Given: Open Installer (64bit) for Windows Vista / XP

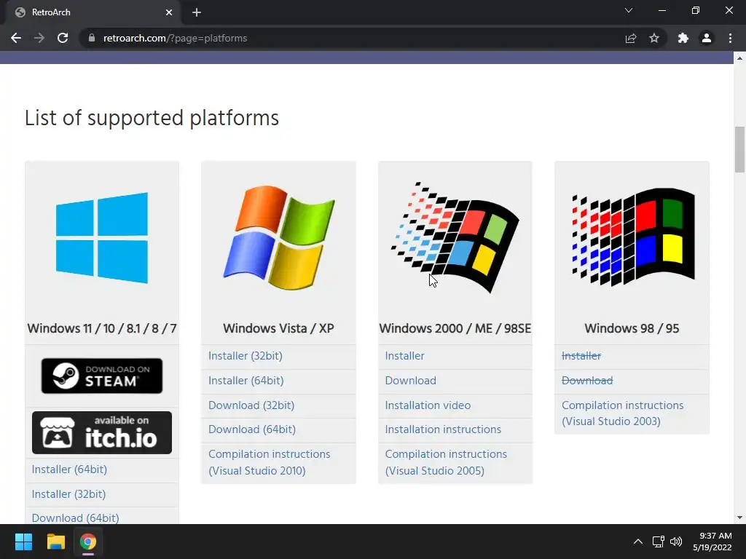Looking at the screenshot, I should [x=246, y=381].
